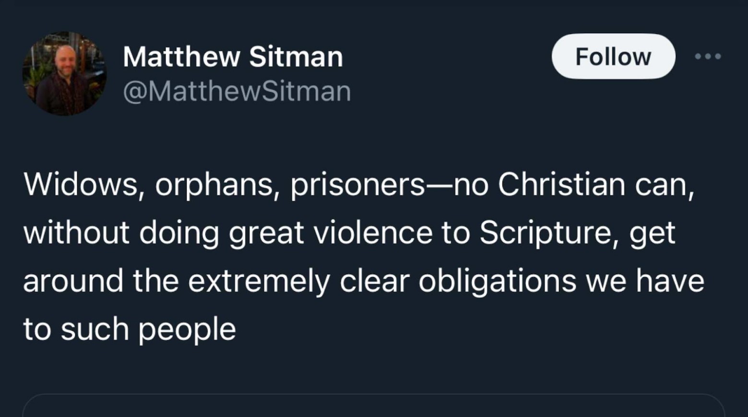748x417 pixels.
Task: Open the quoted tweet card below the text
Action: point(373,405)
